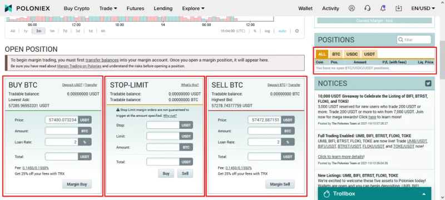The height and width of the screenshot is (200, 445).
Task: Focus the Buy BTC Amount field
Action: (x=61, y=131)
